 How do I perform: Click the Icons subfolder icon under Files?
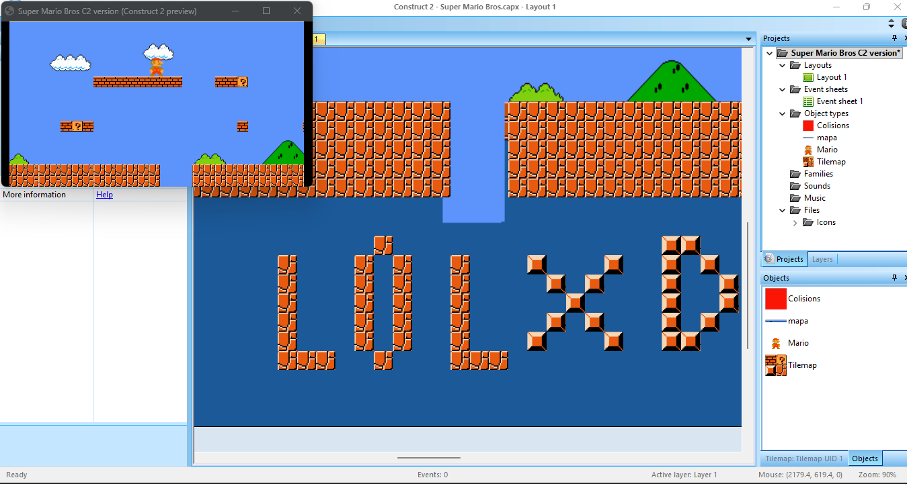pyautogui.click(x=808, y=222)
